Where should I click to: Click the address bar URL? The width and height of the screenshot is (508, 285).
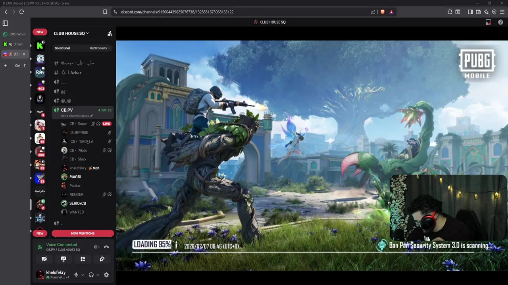tap(177, 12)
